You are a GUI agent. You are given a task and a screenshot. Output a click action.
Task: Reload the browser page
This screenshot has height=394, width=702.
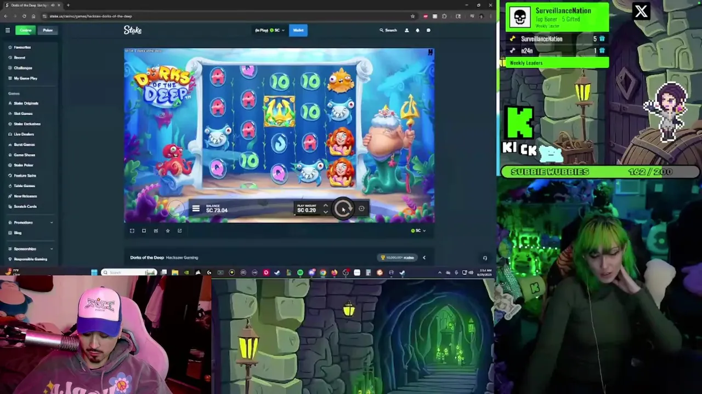coord(24,16)
